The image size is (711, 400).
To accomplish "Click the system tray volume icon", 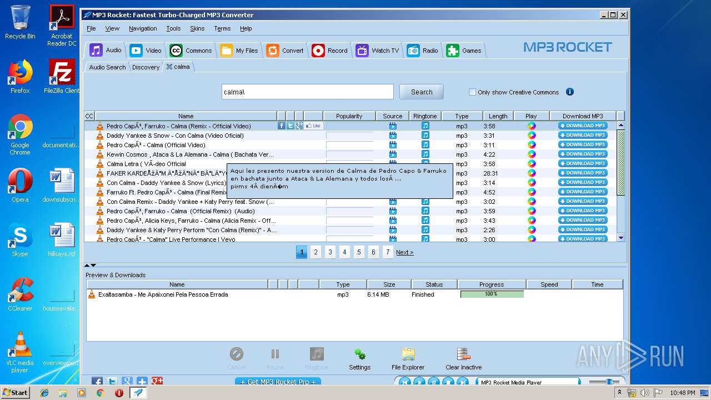I will coord(645,393).
